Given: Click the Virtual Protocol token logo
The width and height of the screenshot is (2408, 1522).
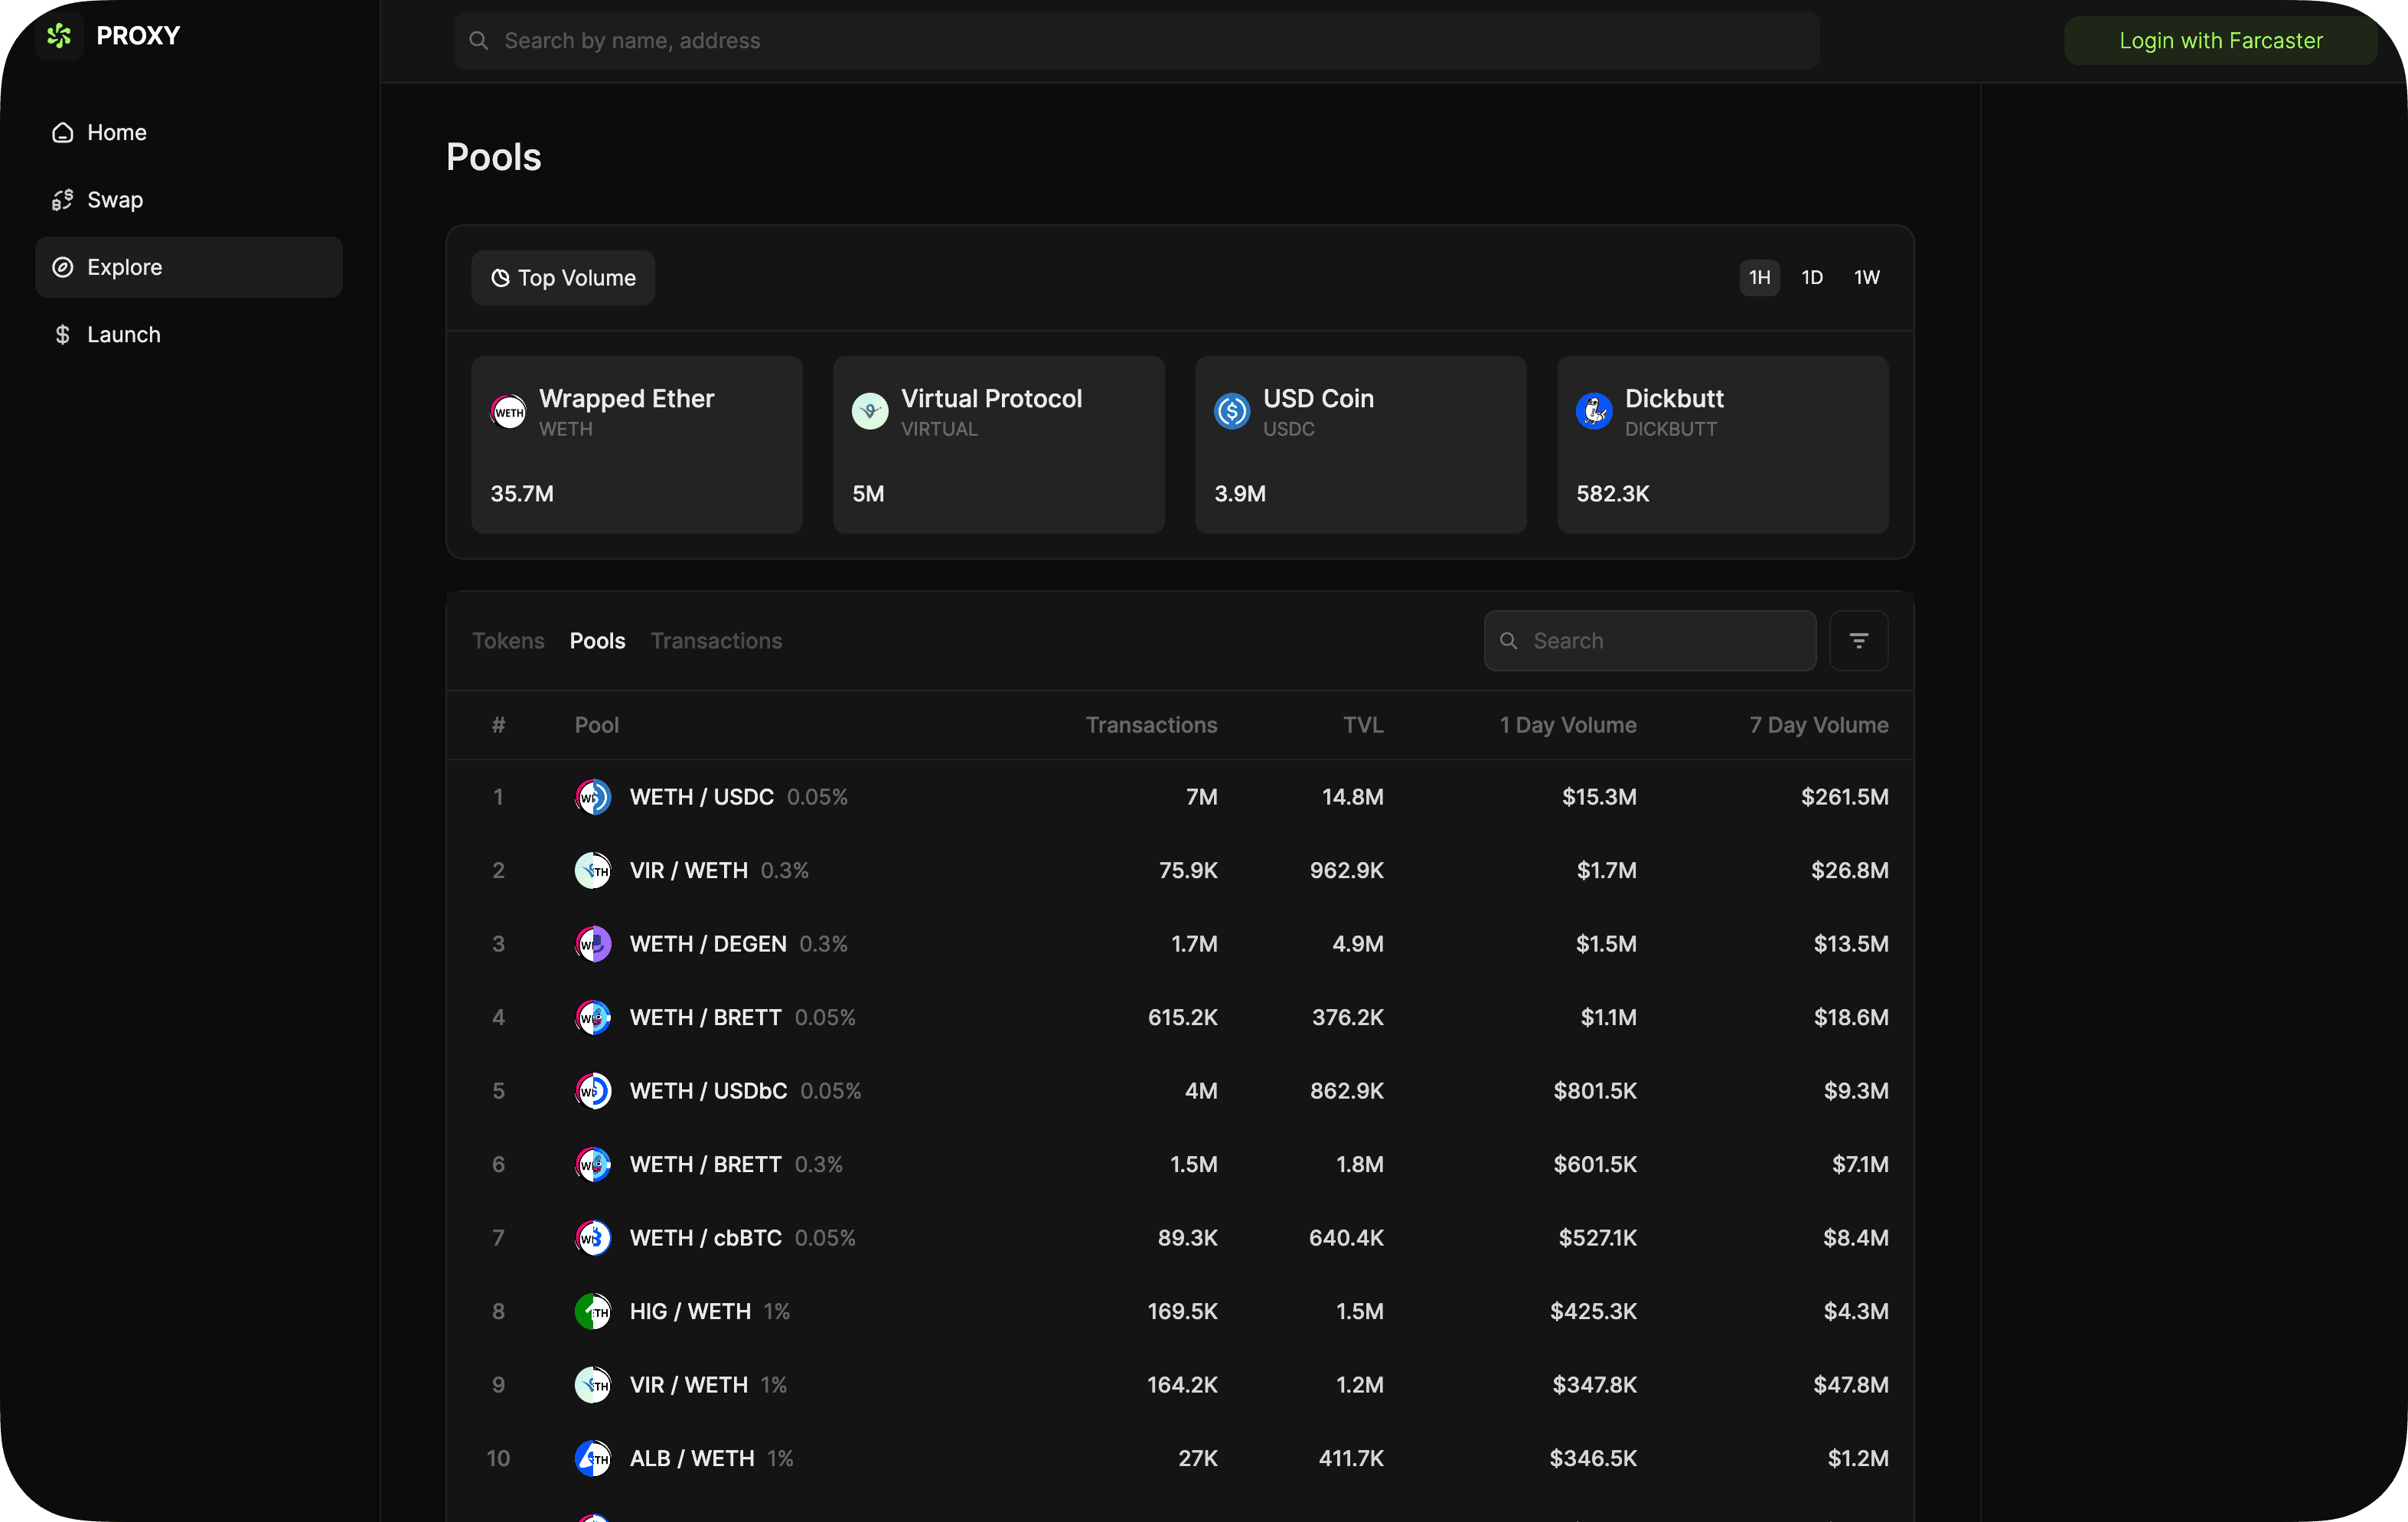Looking at the screenshot, I should click(870, 411).
